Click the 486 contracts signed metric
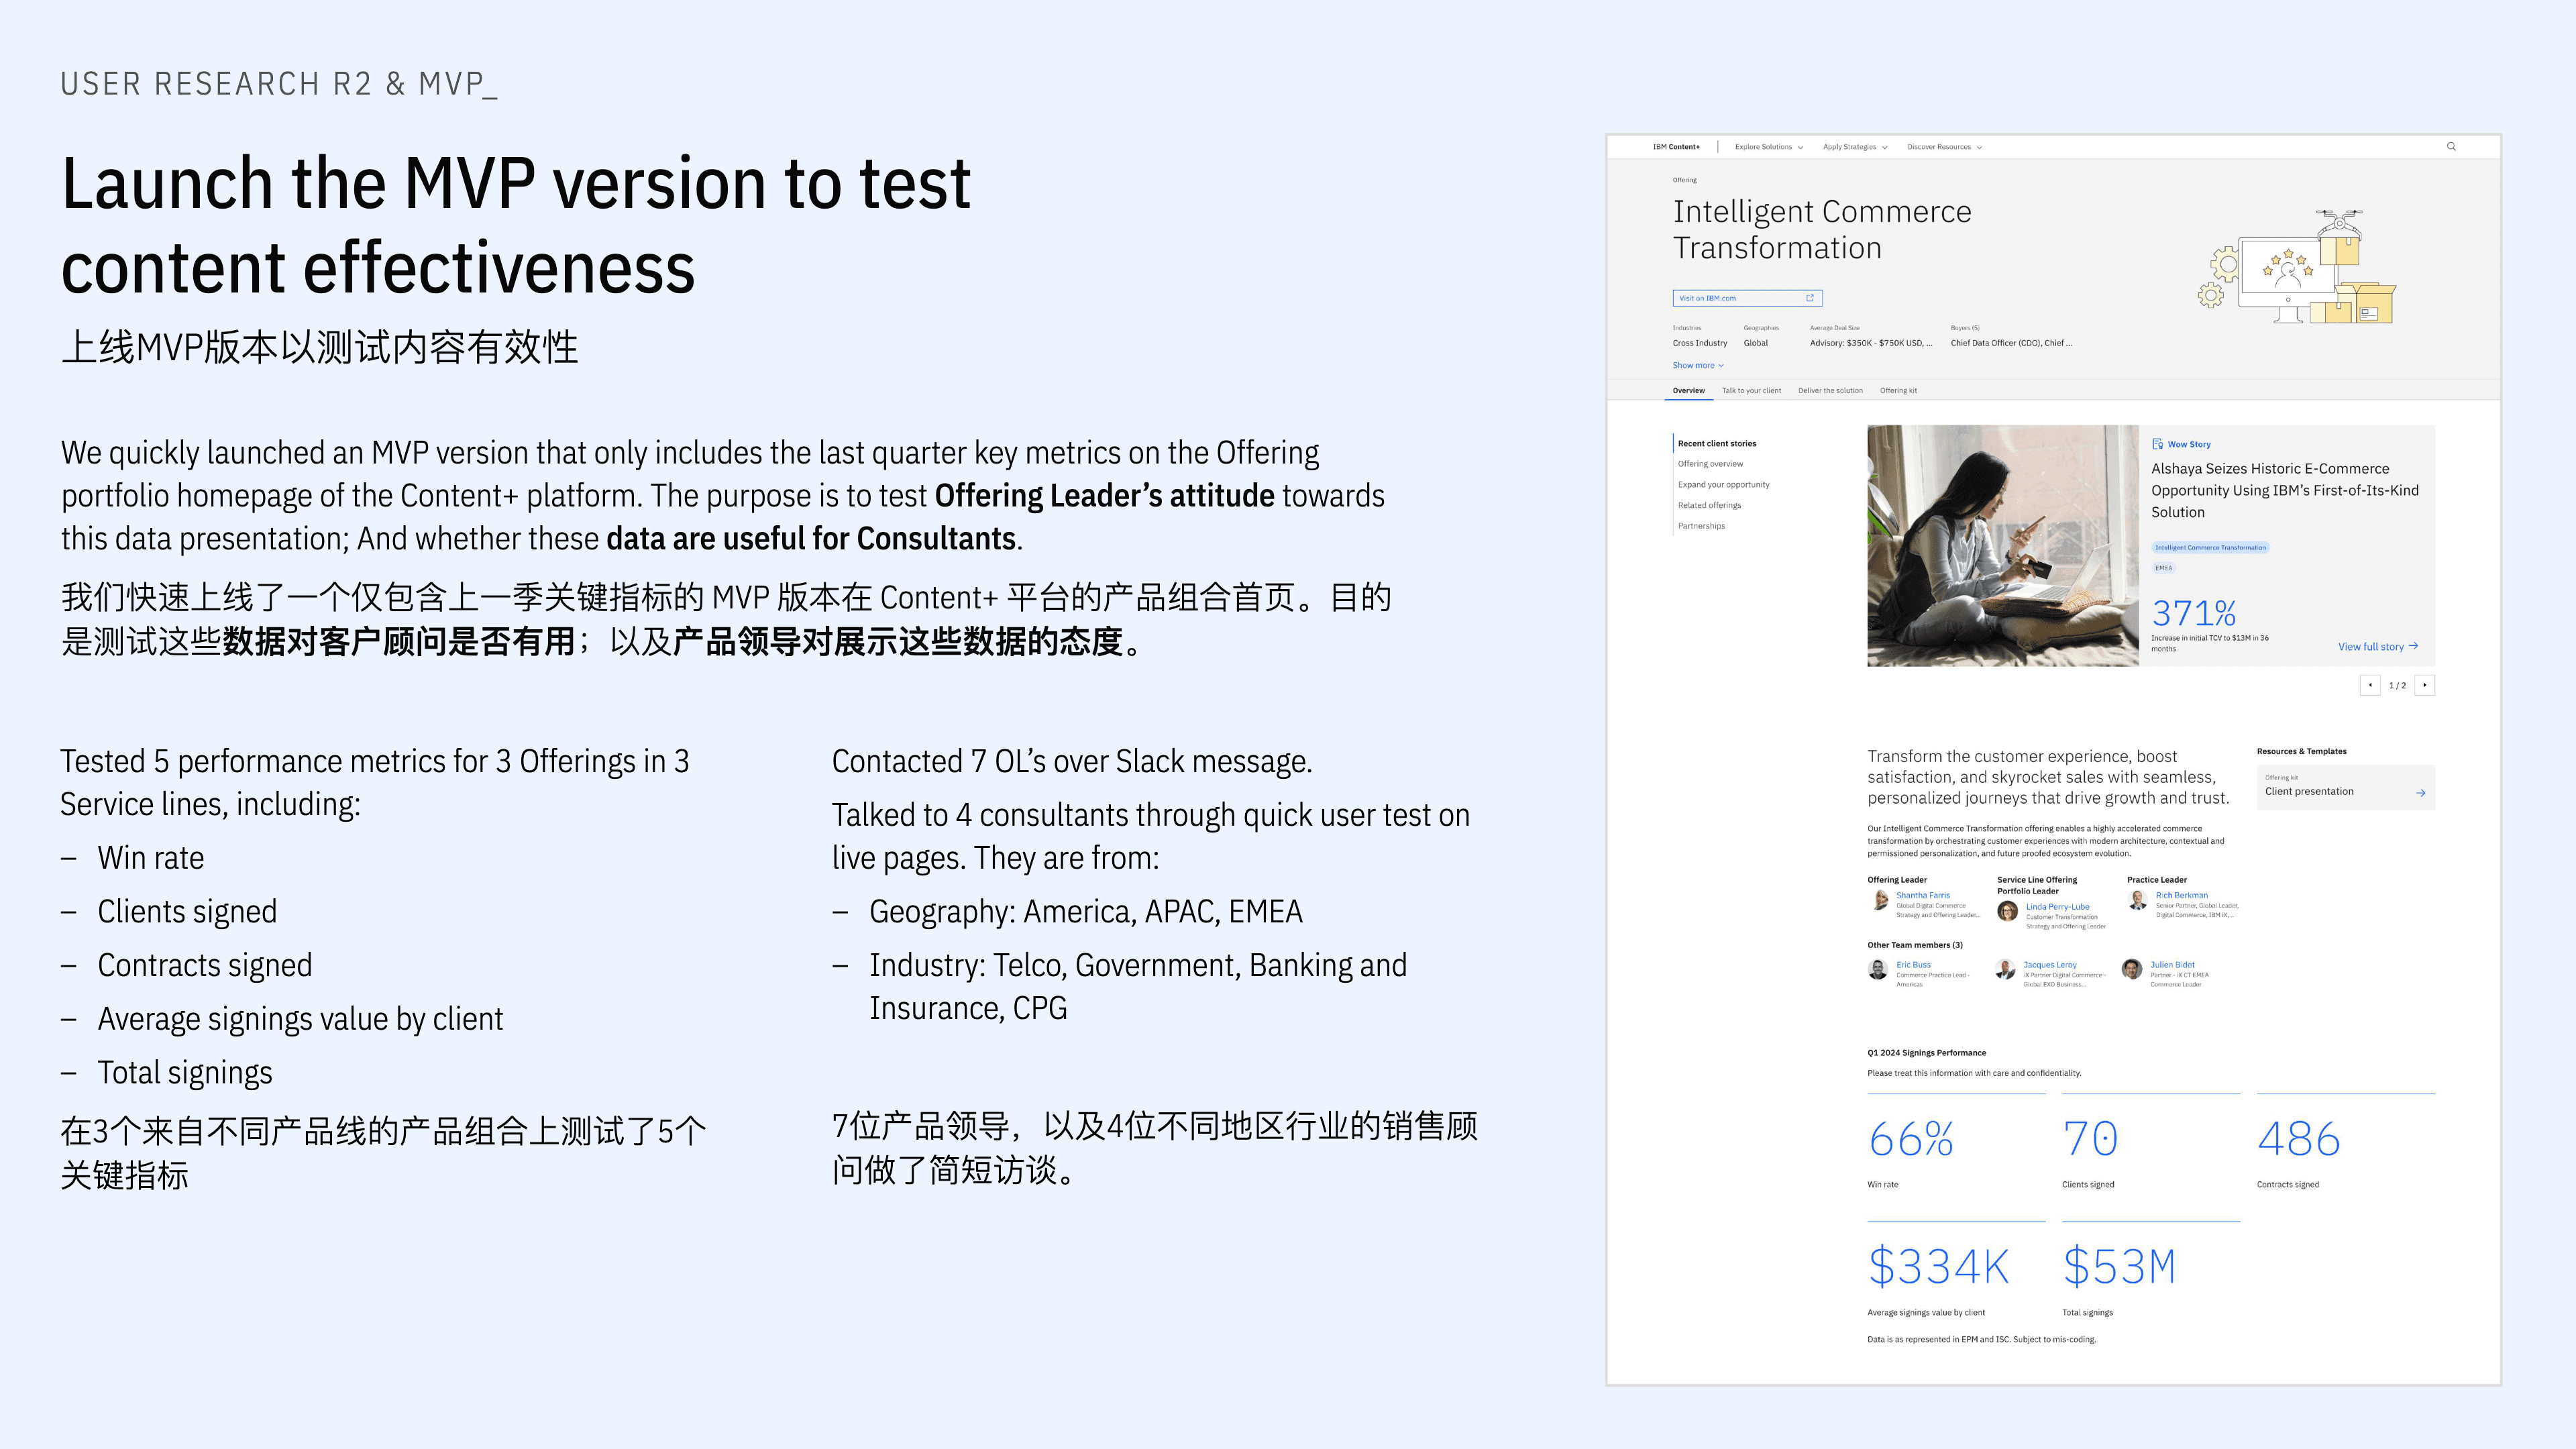The width and height of the screenshot is (2576, 1449). [x=2298, y=1139]
